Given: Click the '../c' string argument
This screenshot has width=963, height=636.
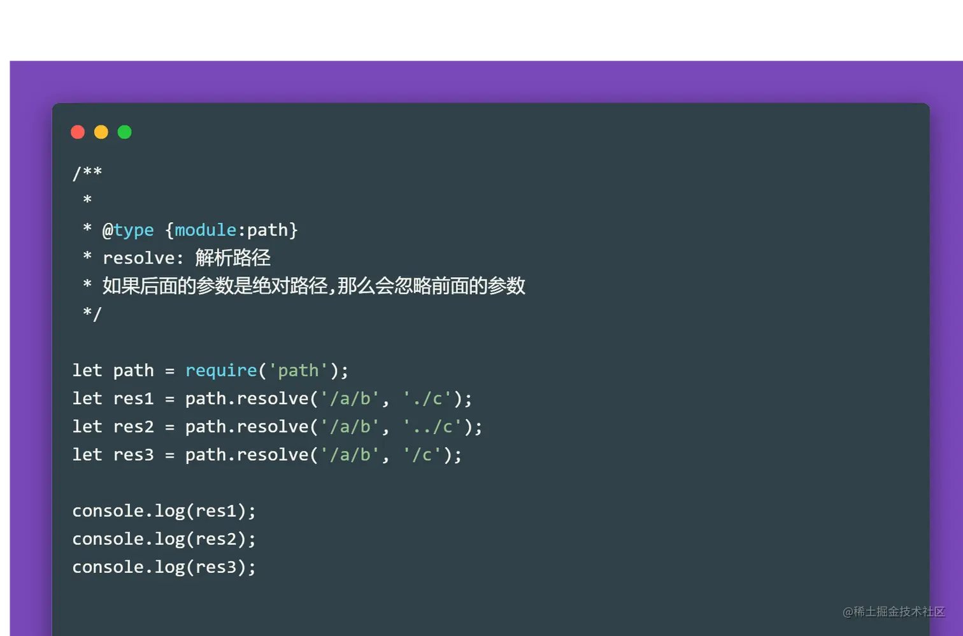Looking at the screenshot, I should (432, 427).
